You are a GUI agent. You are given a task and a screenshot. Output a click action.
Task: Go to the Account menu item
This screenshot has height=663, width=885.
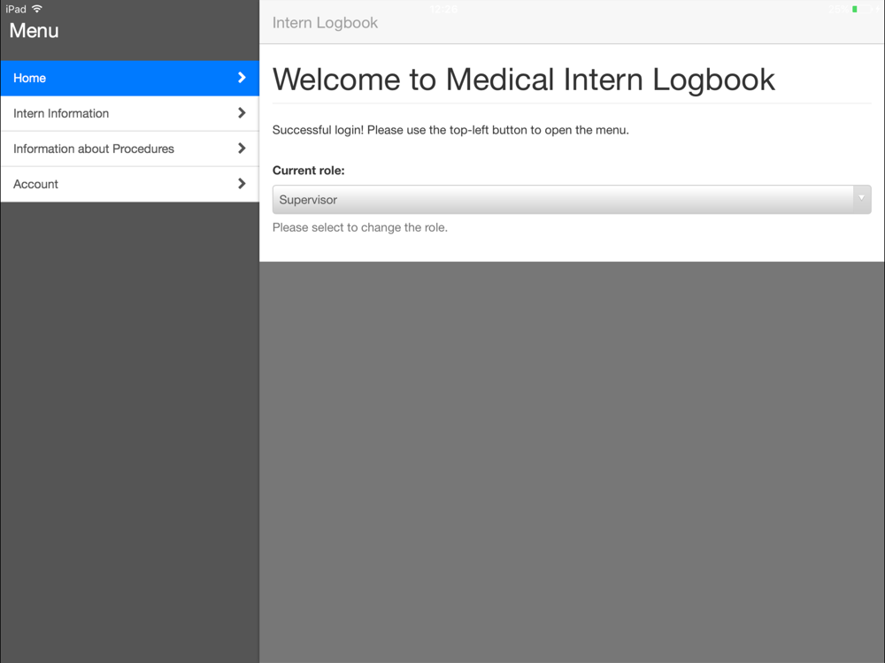click(x=130, y=185)
